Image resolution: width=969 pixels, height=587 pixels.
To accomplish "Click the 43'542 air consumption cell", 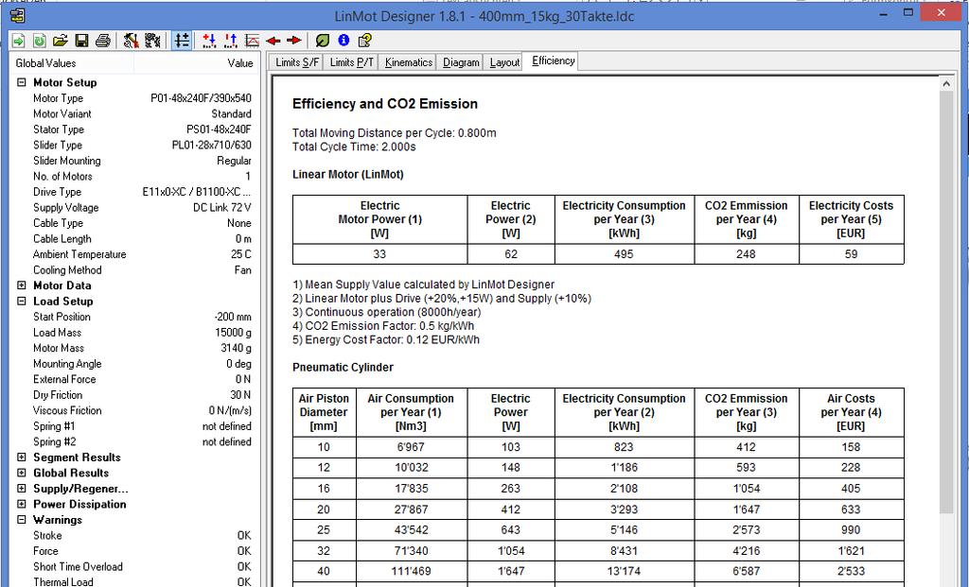I will (412, 529).
